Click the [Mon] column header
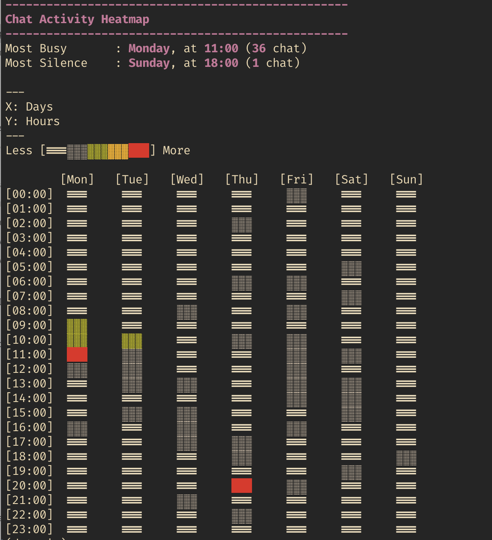Screen dimensions: 492x540 tap(77, 179)
